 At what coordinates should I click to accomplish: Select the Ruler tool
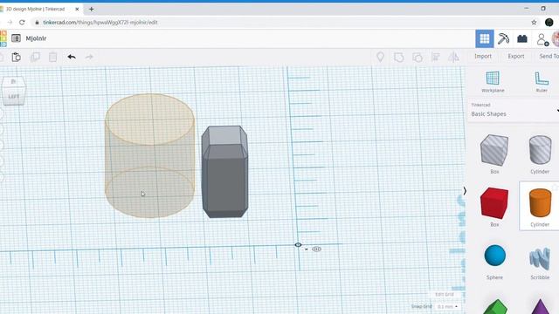(542, 82)
